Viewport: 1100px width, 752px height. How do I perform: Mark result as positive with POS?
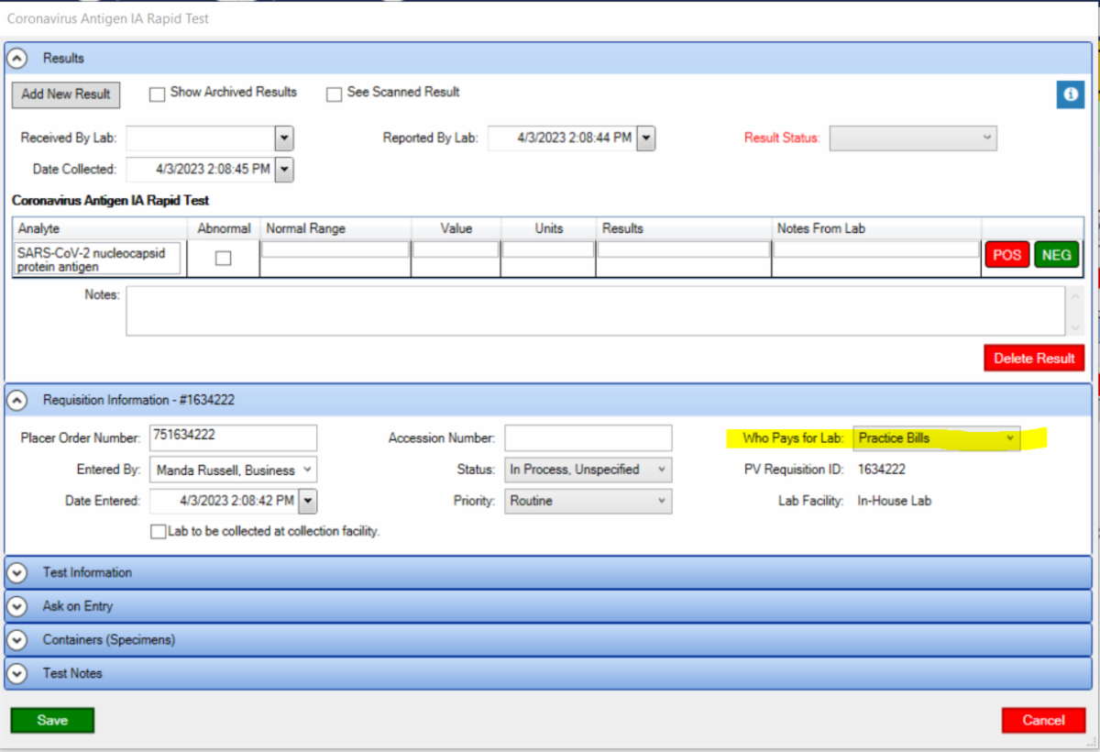point(1006,255)
